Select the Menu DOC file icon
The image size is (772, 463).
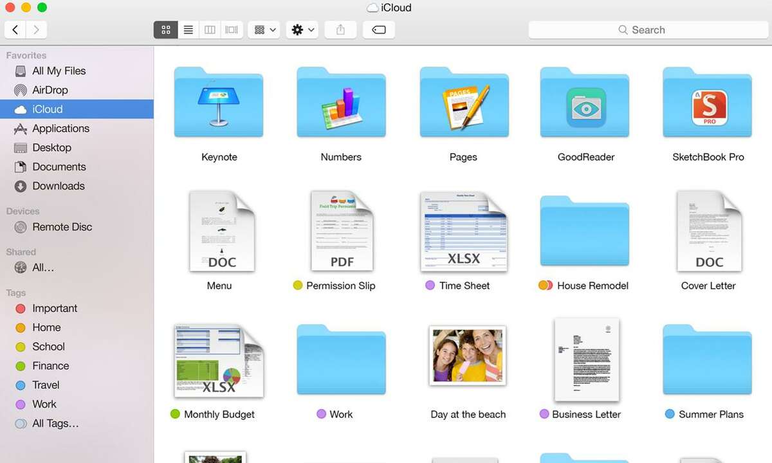tap(221, 231)
